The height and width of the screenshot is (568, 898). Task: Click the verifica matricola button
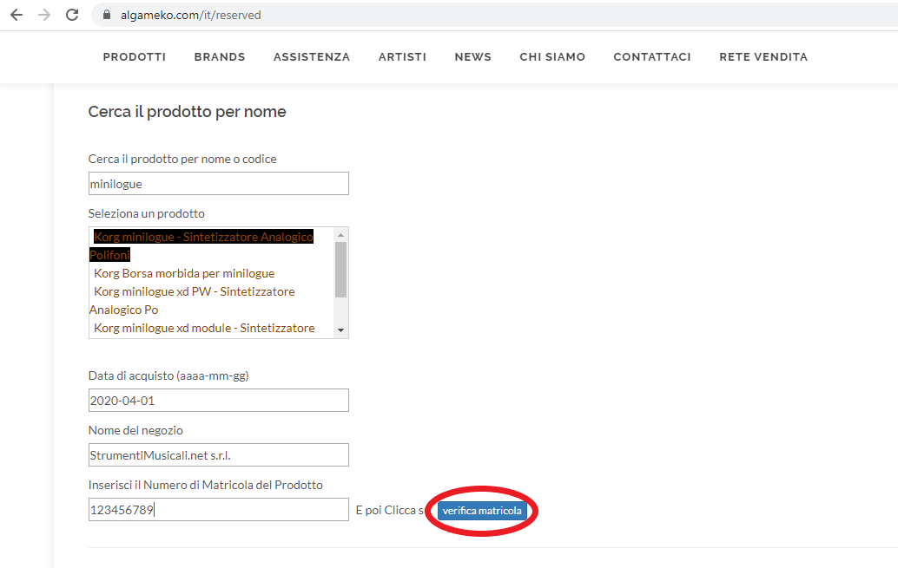pyautogui.click(x=482, y=511)
